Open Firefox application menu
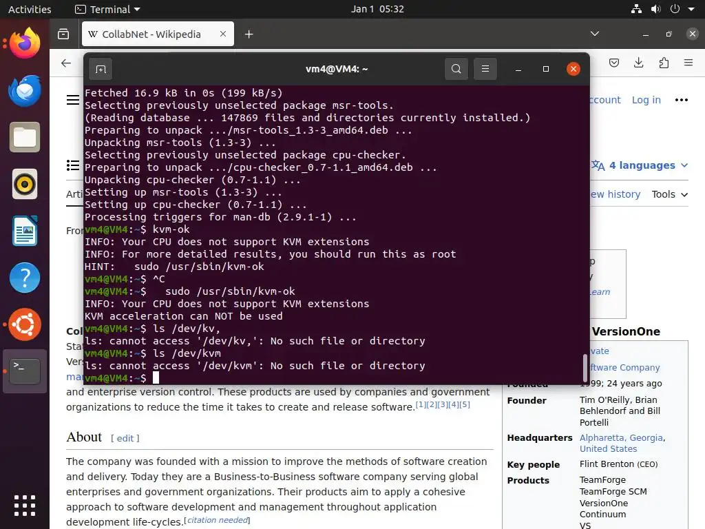This screenshot has height=529, width=705. click(688, 63)
